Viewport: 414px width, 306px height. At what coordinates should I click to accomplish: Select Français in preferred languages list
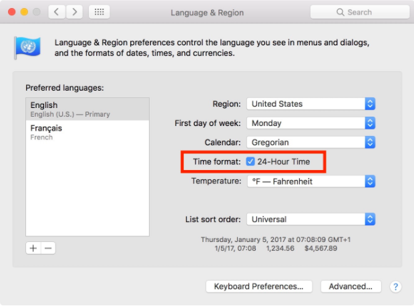click(87, 132)
